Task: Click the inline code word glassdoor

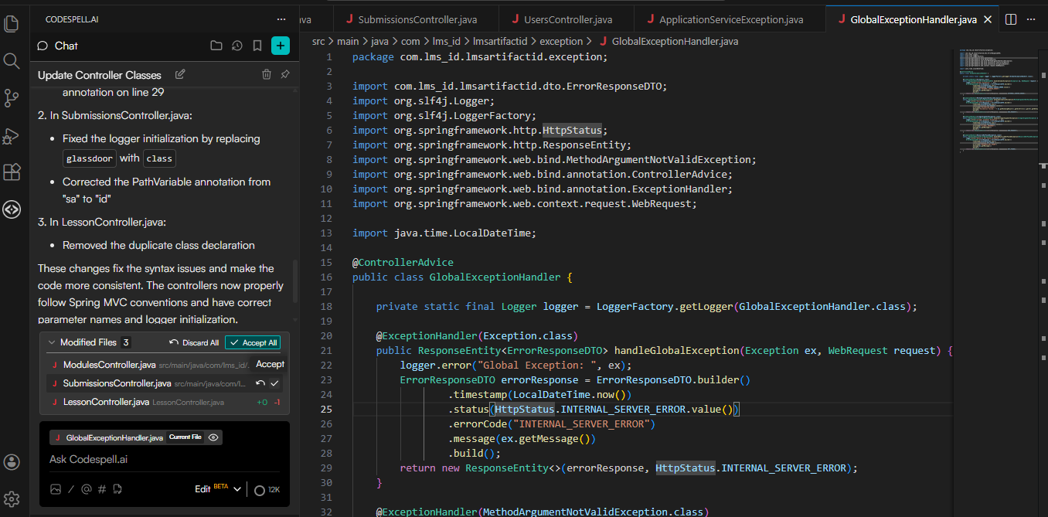Action: click(90, 158)
